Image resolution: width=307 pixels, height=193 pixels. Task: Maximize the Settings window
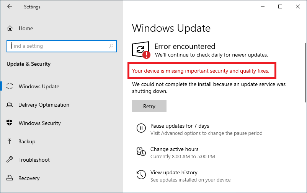tap(280, 6)
